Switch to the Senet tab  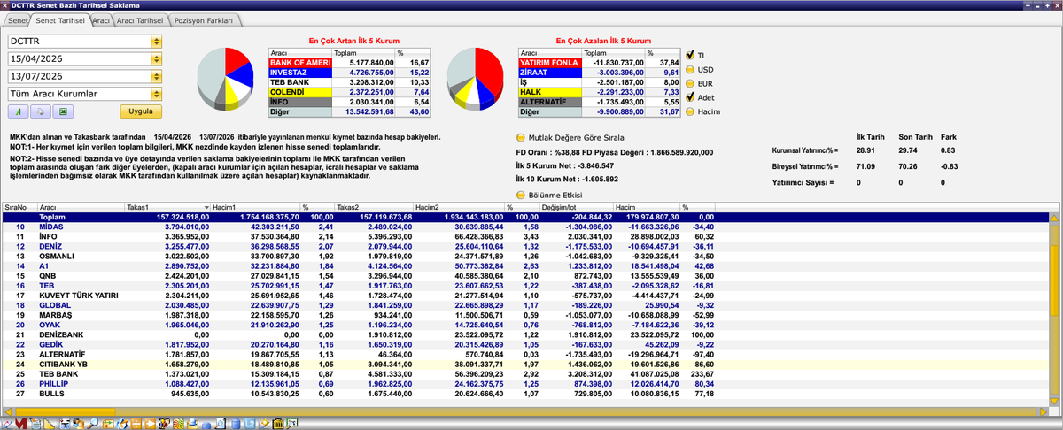[19, 19]
